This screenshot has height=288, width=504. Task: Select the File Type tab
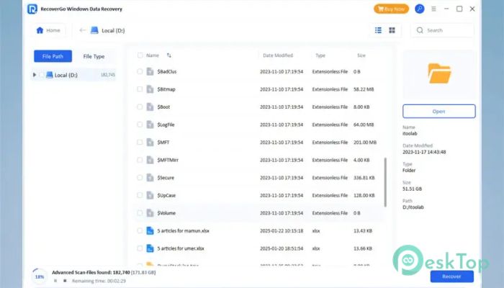pyautogui.click(x=94, y=56)
